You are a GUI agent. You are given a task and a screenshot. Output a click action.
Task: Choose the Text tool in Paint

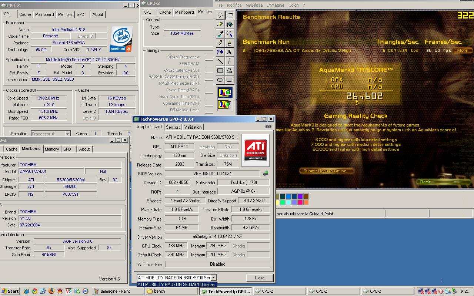(230, 52)
